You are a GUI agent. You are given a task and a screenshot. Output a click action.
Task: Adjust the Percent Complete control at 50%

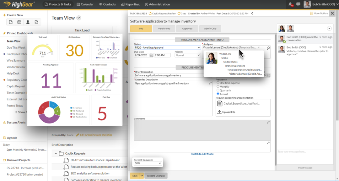[148, 163]
